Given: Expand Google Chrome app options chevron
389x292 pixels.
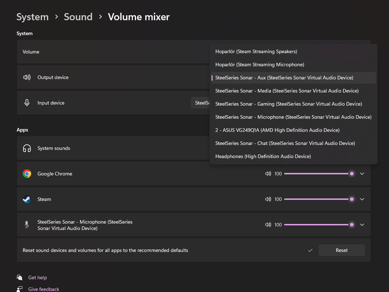Looking at the screenshot, I should click(x=362, y=174).
